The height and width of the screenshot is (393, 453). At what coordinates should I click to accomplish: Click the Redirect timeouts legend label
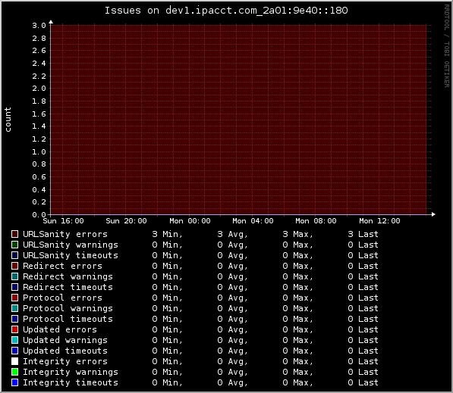click(68, 287)
